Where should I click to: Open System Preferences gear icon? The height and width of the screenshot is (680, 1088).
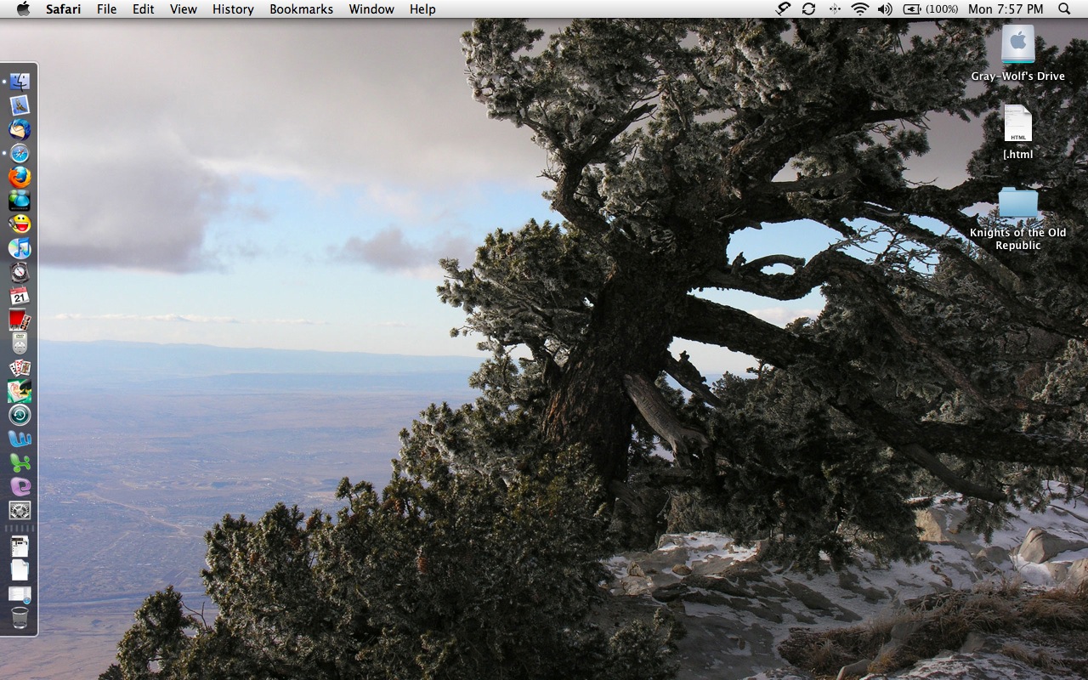(20, 510)
